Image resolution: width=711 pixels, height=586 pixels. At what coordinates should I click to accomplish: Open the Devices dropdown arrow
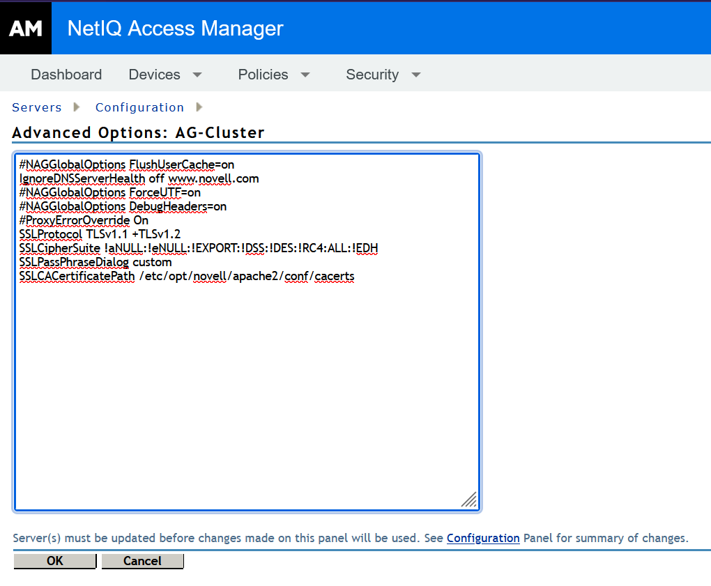click(x=197, y=74)
